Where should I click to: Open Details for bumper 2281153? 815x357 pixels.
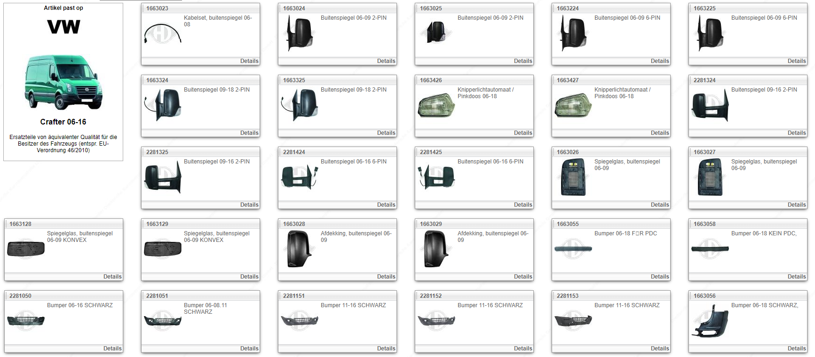pos(659,349)
